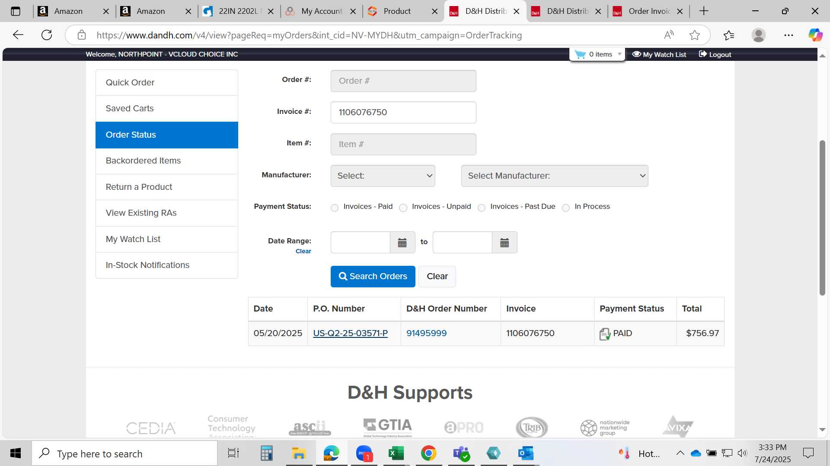Click the Windows taskbar search box
Screen dimensions: 830x466
click(124, 453)
